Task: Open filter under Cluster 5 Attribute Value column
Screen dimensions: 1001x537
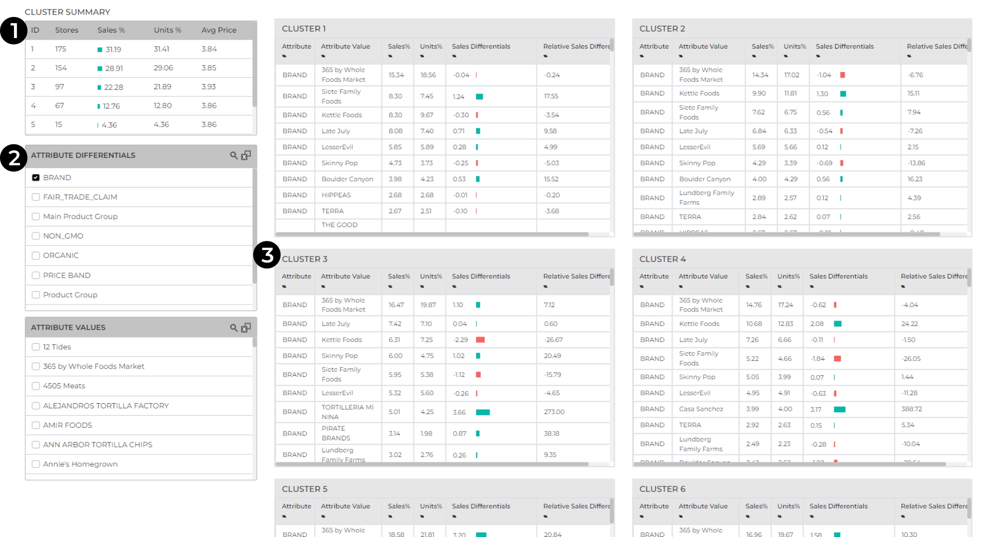Action: pos(323,516)
